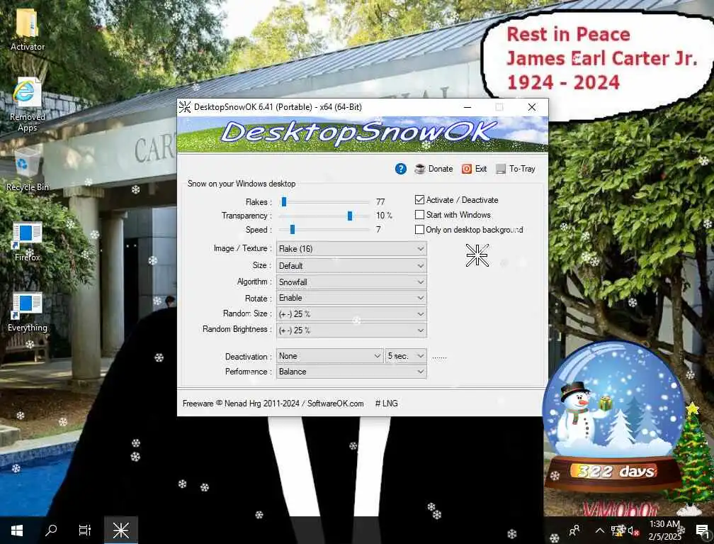Screen dimensions: 714x544
Task: Minimize the DesktopSnowOK window
Action: click(467, 107)
